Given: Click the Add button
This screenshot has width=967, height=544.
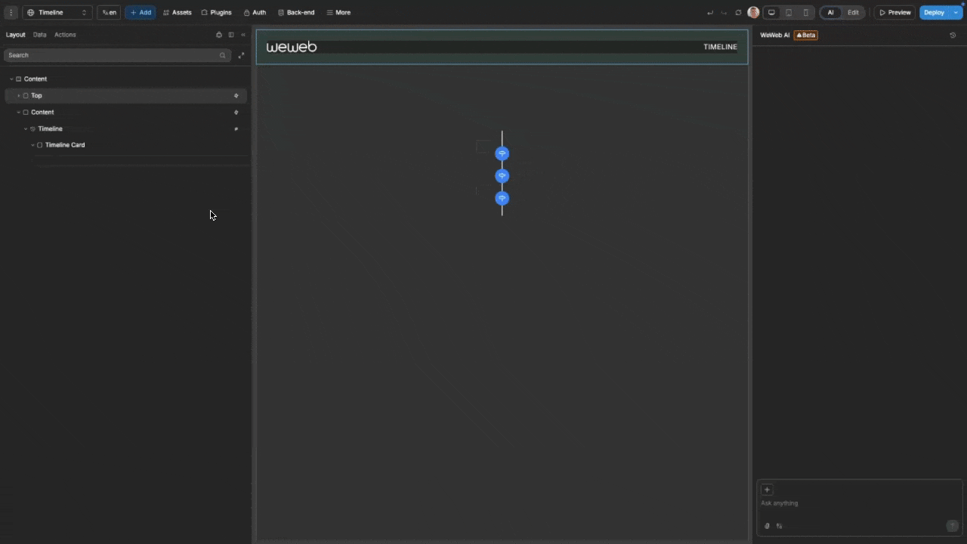Looking at the screenshot, I should [141, 13].
